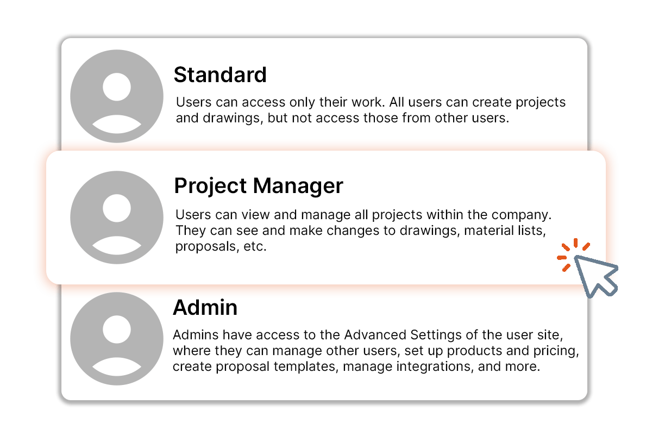Click the "proposals, etc." line under Project Manager
652x435 pixels.
[221, 247]
